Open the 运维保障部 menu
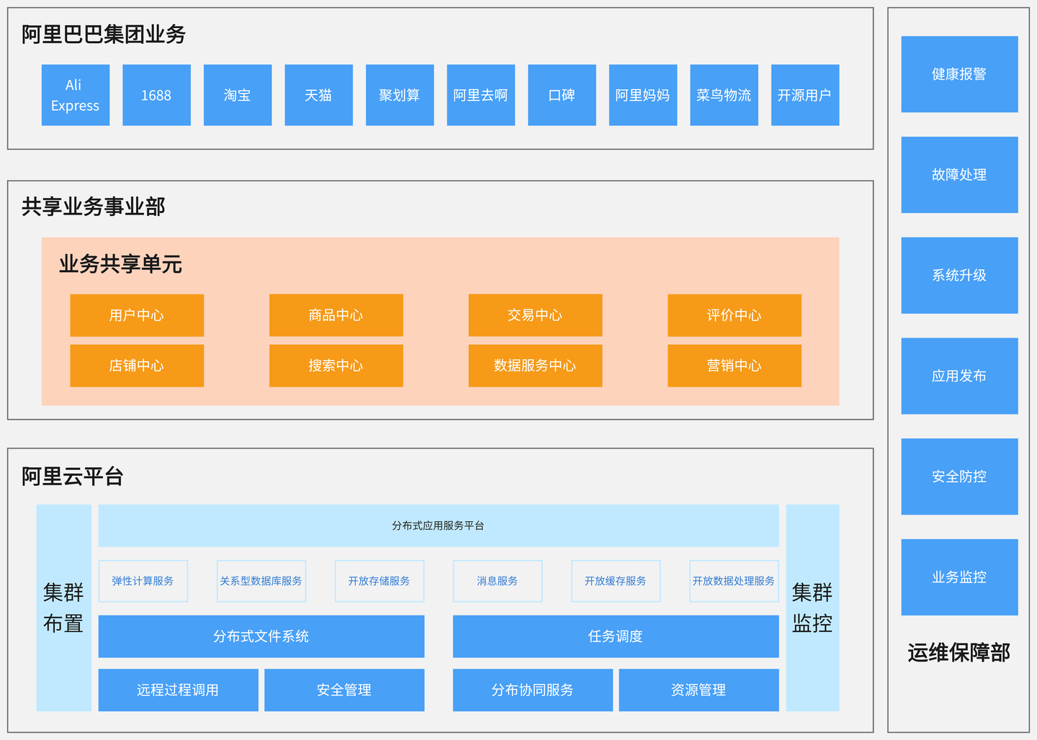This screenshot has height=740, width=1037. click(x=959, y=654)
